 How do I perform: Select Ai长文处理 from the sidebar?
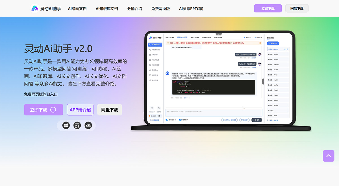point(155,60)
